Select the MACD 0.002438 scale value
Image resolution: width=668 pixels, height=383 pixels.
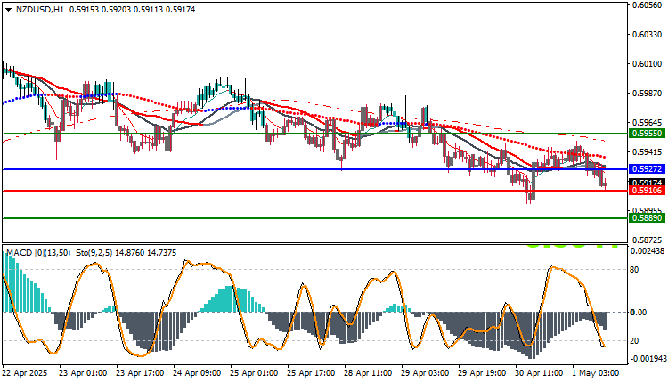648,251
